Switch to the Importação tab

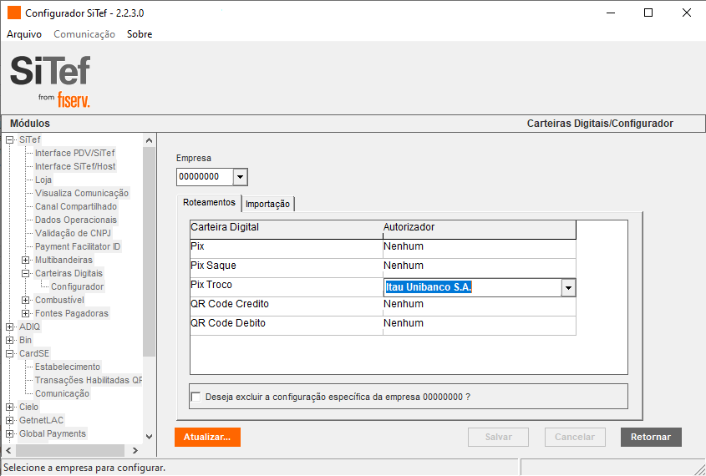(x=267, y=204)
